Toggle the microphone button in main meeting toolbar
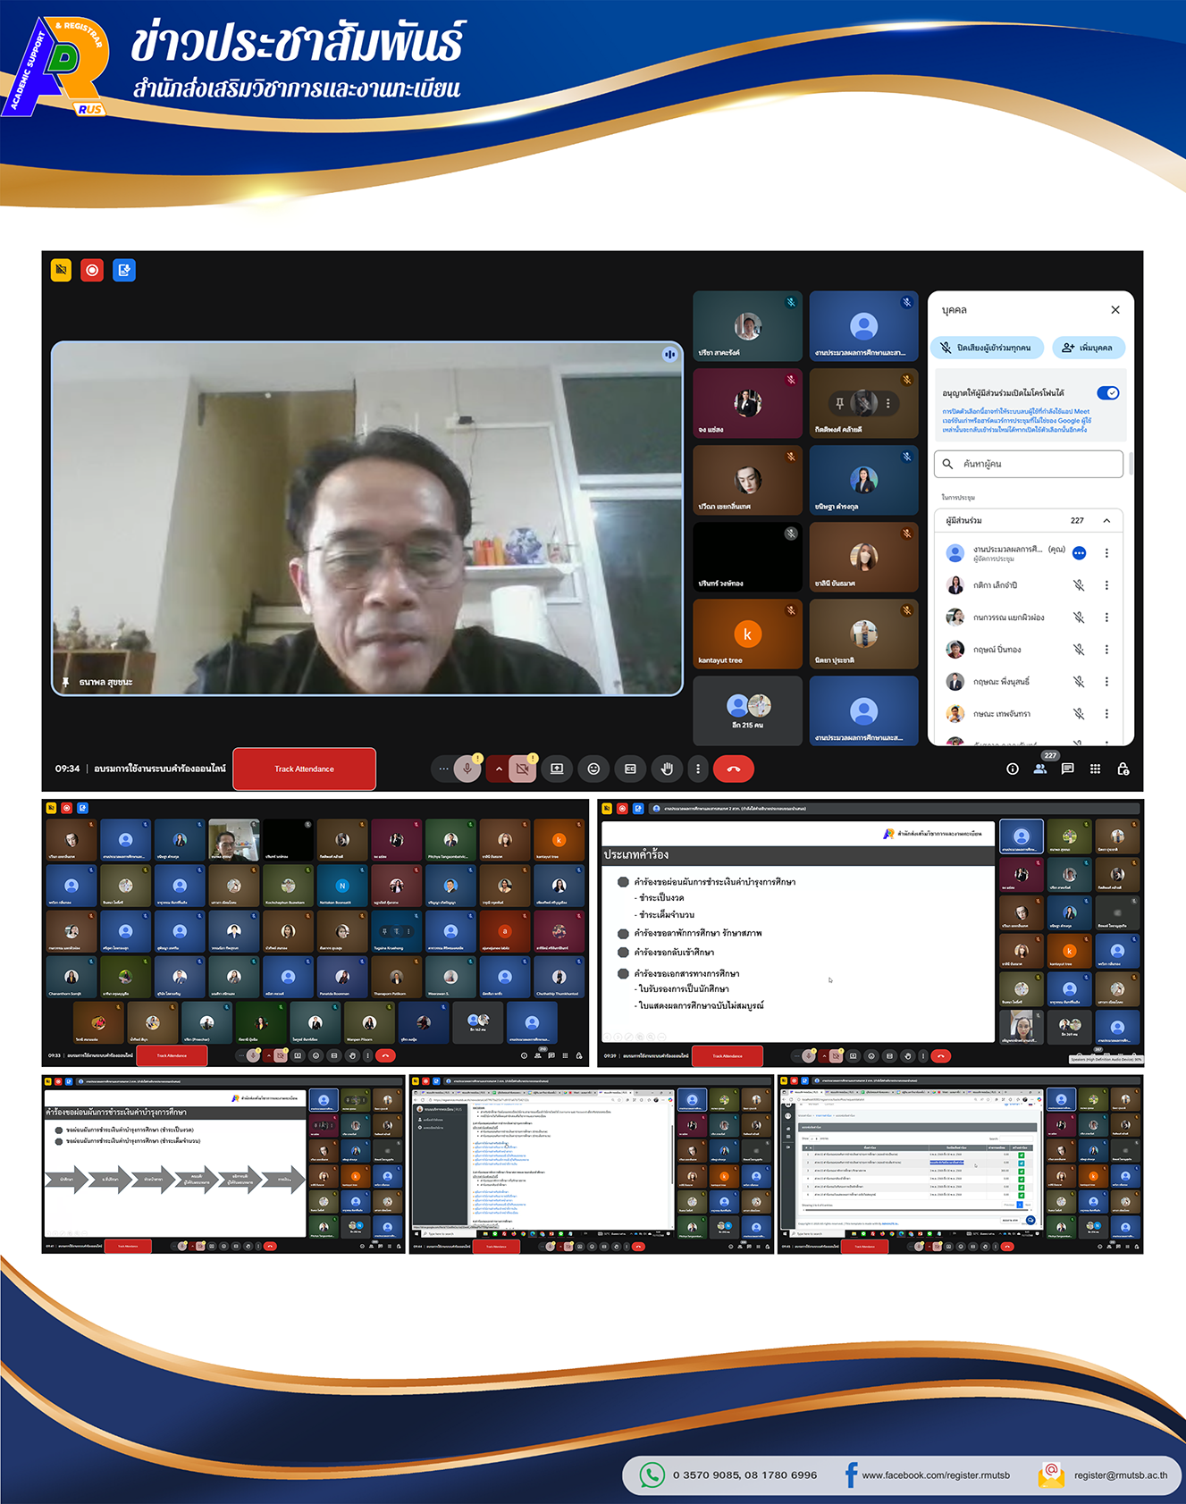Image resolution: width=1186 pixels, height=1504 pixels. (467, 769)
